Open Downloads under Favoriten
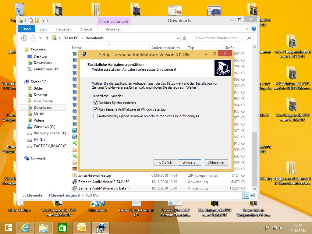The height and width of the screenshot is (234, 312). 43,63
